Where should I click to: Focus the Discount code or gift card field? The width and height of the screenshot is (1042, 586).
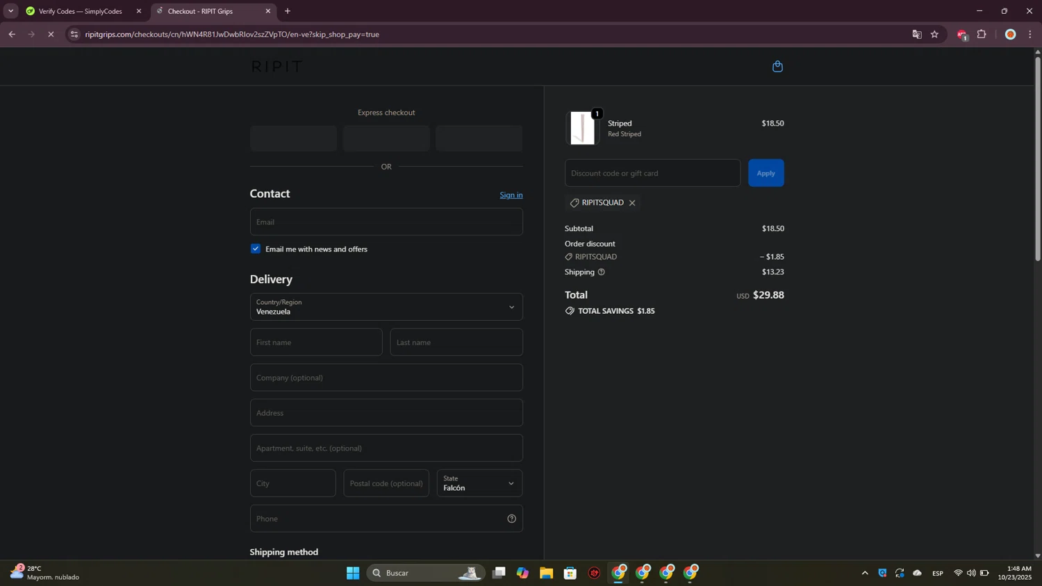(x=652, y=173)
